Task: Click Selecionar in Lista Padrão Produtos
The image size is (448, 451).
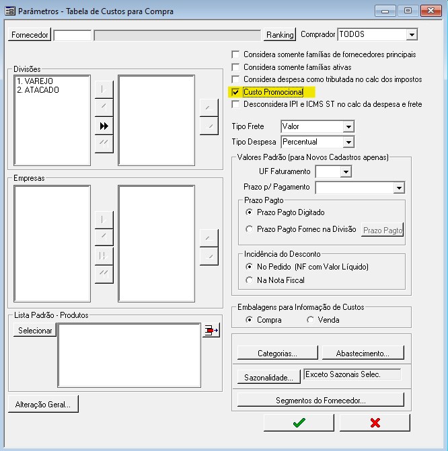Action: tap(35, 331)
